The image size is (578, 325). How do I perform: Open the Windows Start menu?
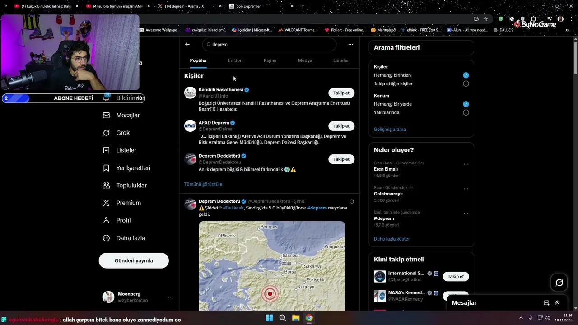click(x=269, y=318)
